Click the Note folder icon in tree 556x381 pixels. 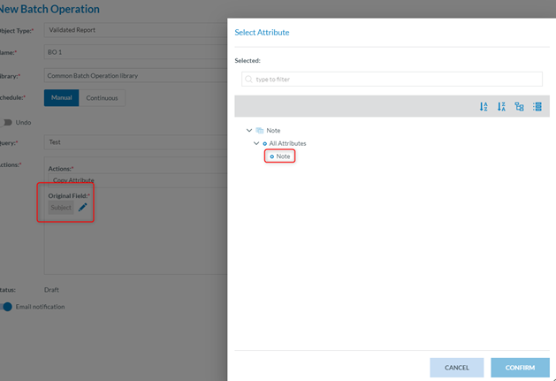260,131
